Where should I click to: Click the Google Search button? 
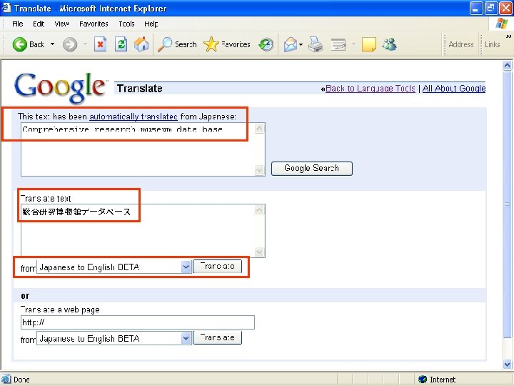[x=312, y=169]
